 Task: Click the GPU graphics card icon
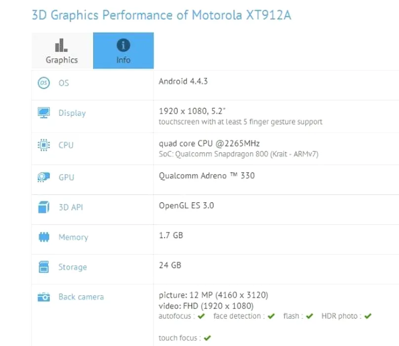[44, 177]
